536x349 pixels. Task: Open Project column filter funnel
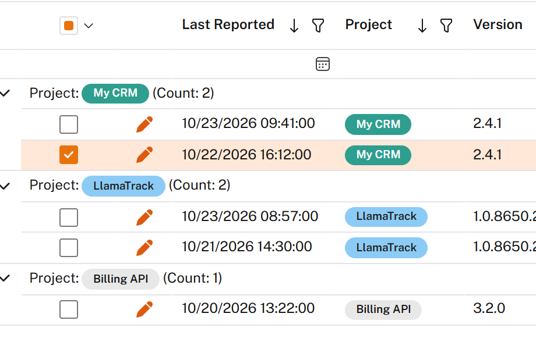pyautogui.click(x=446, y=26)
